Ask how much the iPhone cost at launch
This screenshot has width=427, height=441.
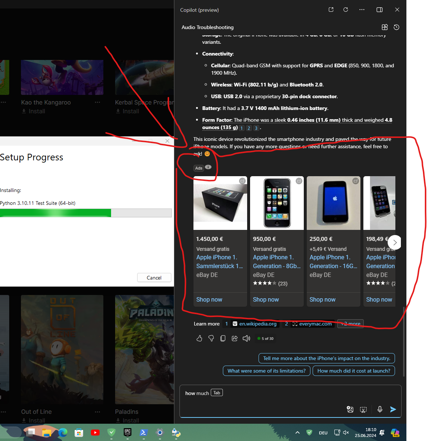point(353,371)
